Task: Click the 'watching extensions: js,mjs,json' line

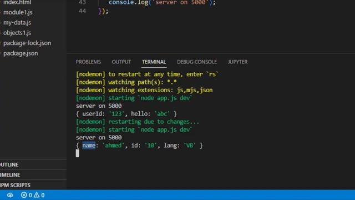Action: (x=144, y=90)
